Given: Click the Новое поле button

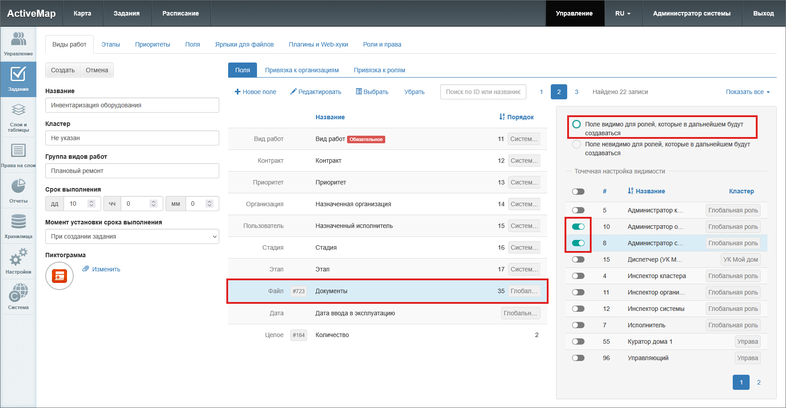Looking at the screenshot, I should (255, 92).
